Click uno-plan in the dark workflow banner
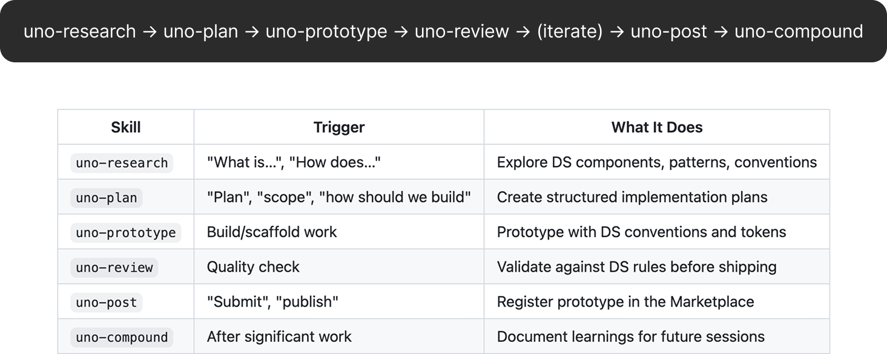887x354 pixels. 201,31
